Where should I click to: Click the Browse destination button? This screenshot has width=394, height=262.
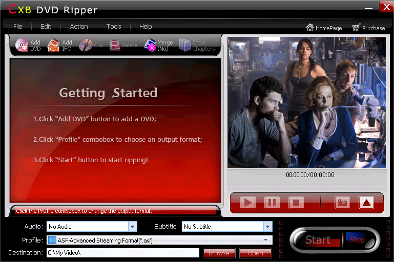click(219, 253)
